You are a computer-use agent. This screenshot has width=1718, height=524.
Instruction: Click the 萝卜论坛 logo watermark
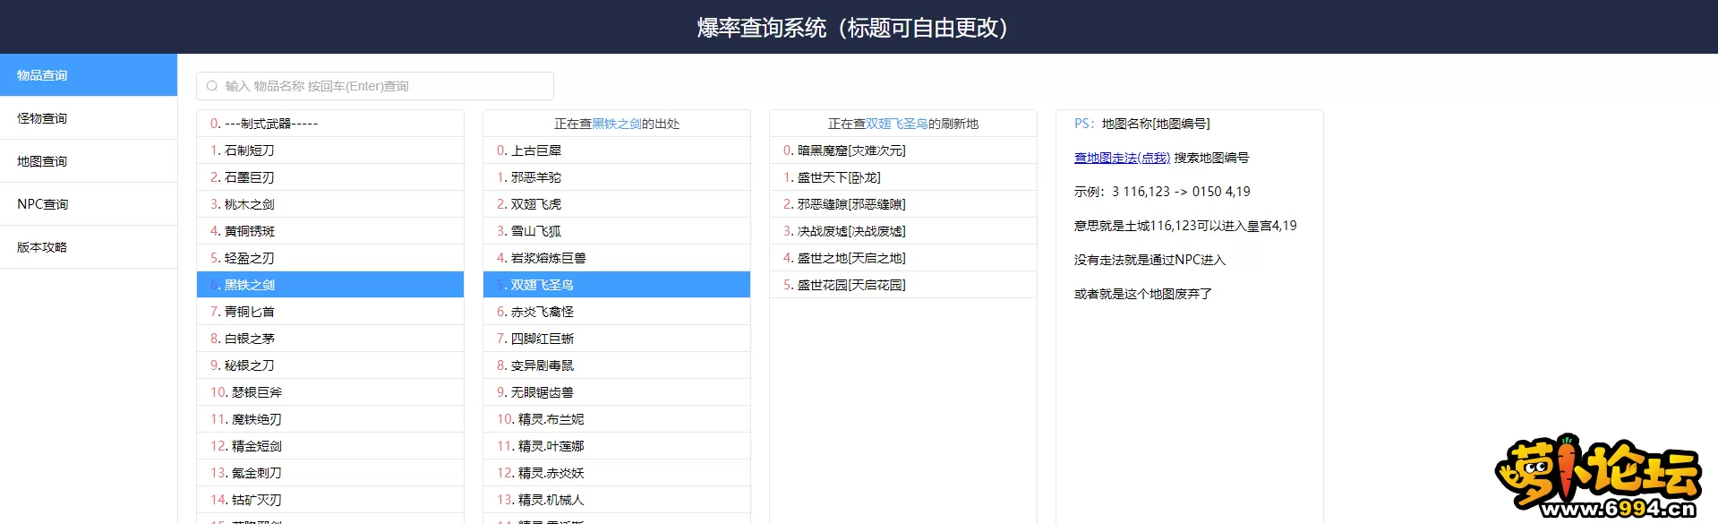pyautogui.click(x=1598, y=477)
